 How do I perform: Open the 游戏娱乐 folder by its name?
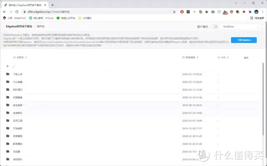click(18, 159)
